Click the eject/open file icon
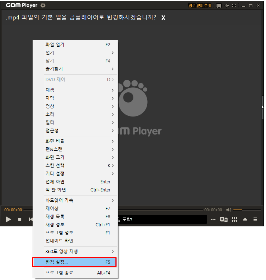 pos(245,220)
